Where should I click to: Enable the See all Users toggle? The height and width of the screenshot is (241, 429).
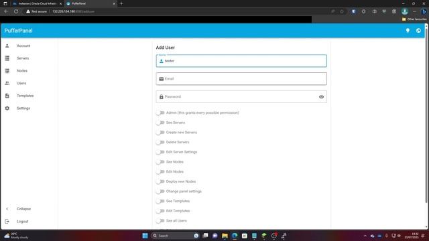pyautogui.click(x=160, y=221)
